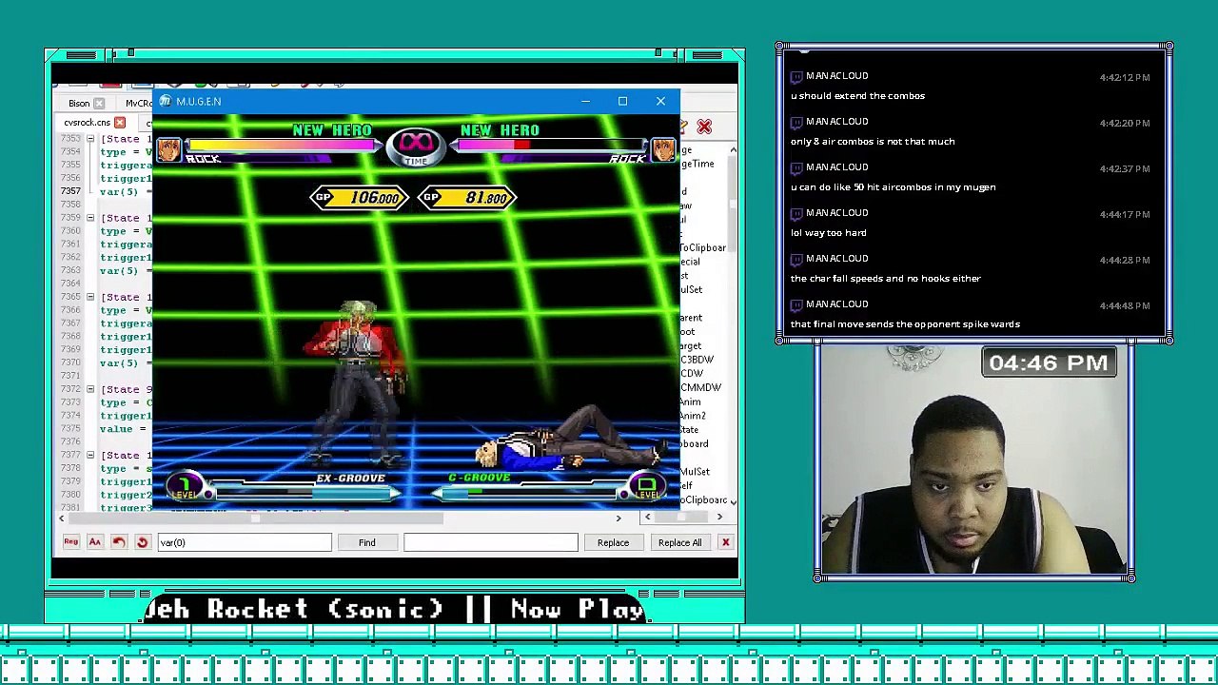Screen dimensions: 1218x685
Task: Click chat icon beside 4:42:12 PM message
Action: point(796,75)
